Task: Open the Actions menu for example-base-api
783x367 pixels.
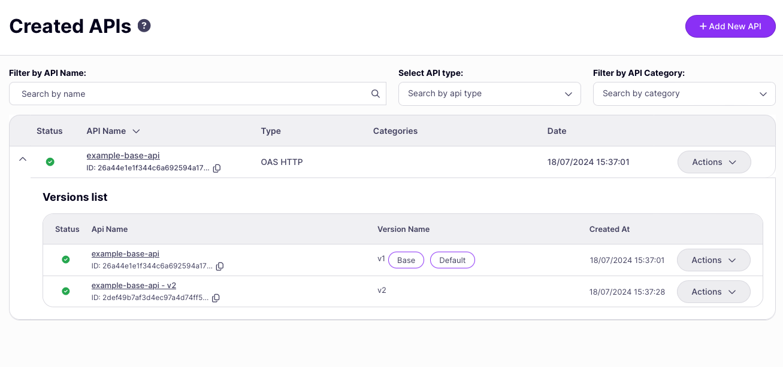Action: pos(714,161)
